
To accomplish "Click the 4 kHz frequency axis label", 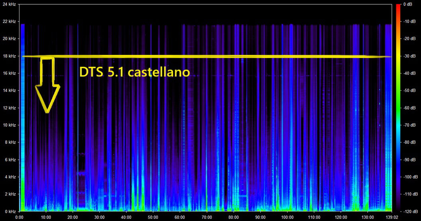I will pyautogui.click(x=10, y=177).
